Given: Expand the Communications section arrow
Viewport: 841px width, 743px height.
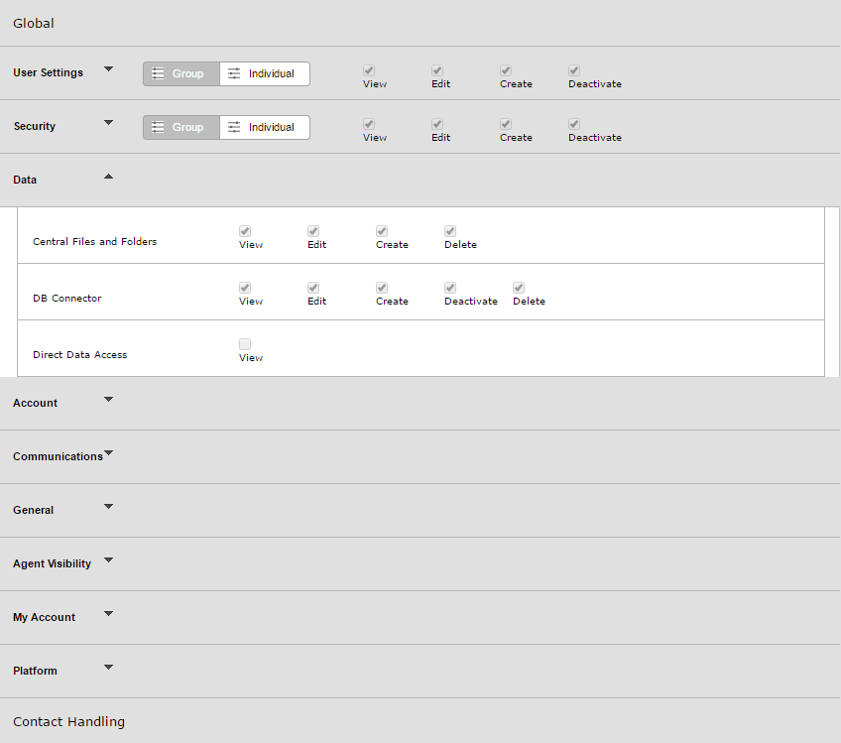Looking at the screenshot, I should point(108,453).
